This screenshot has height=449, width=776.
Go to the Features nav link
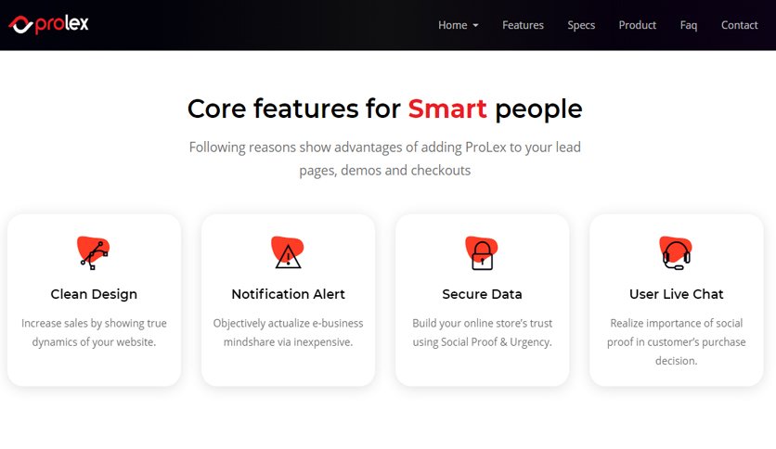[x=523, y=25]
